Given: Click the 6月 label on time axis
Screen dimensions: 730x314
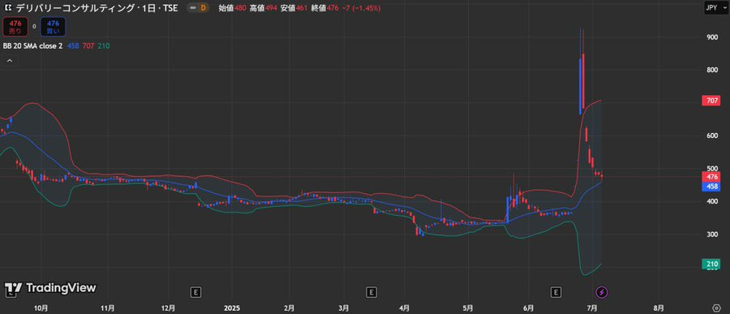Looking at the screenshot, I should click(x=529, y=308).
